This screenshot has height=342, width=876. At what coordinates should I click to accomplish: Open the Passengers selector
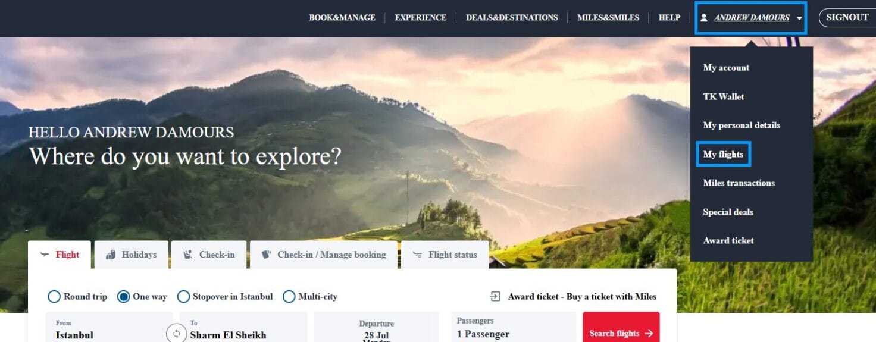point(514,327)
